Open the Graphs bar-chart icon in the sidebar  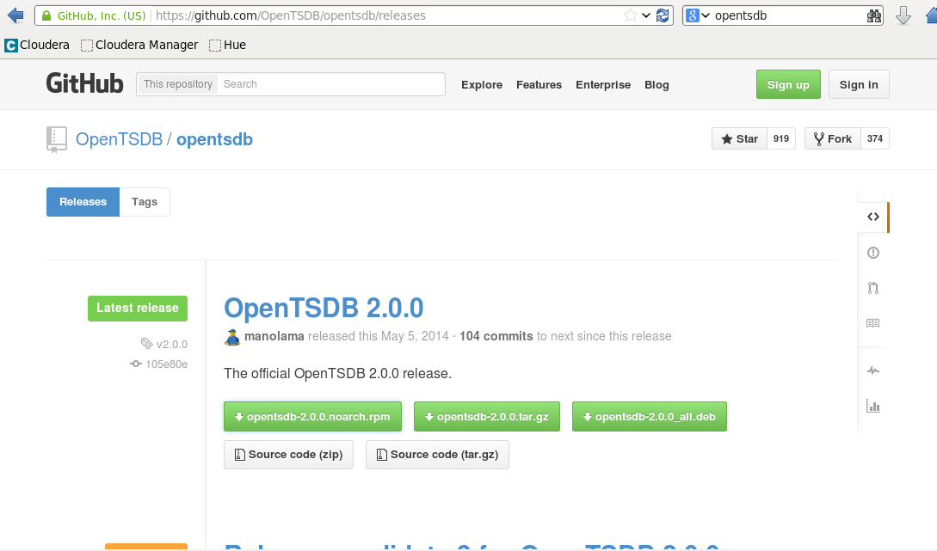click(x=872, y=406)
